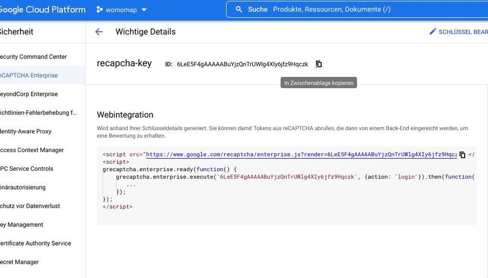Open BeyondCorp Enterprise in the sidebar
The image size is (488, 278).
29,94
